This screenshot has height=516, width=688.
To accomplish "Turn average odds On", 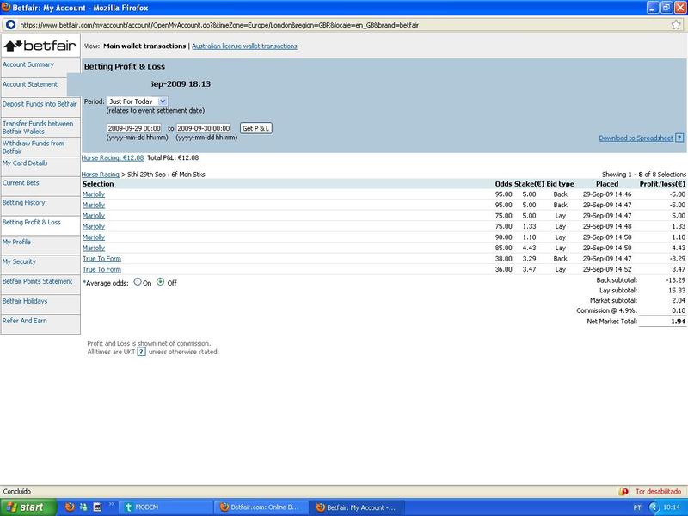I will (138, 282).
